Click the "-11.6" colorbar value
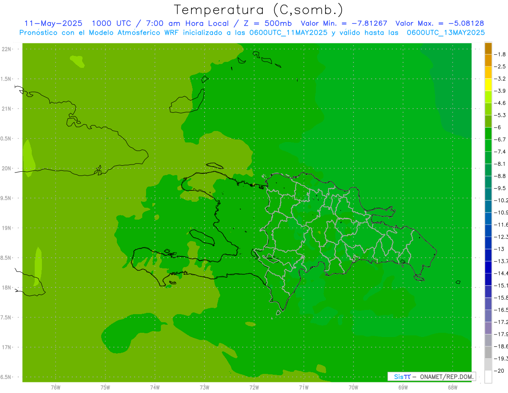The image size is (508, 393). [501, 225]
